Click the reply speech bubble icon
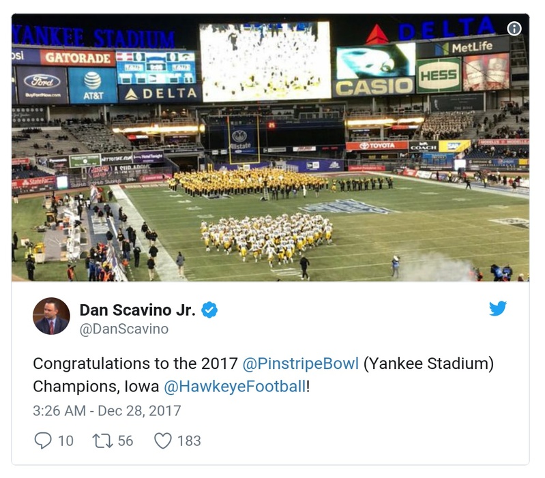 pos(42,440)
